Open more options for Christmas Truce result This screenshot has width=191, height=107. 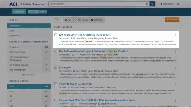[x=176, y=35]
